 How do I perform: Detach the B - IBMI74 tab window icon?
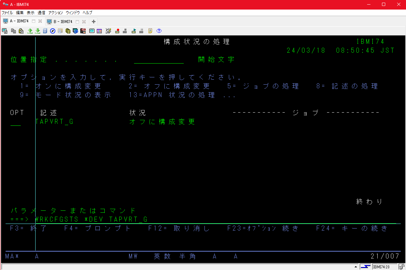pos(77,21)
